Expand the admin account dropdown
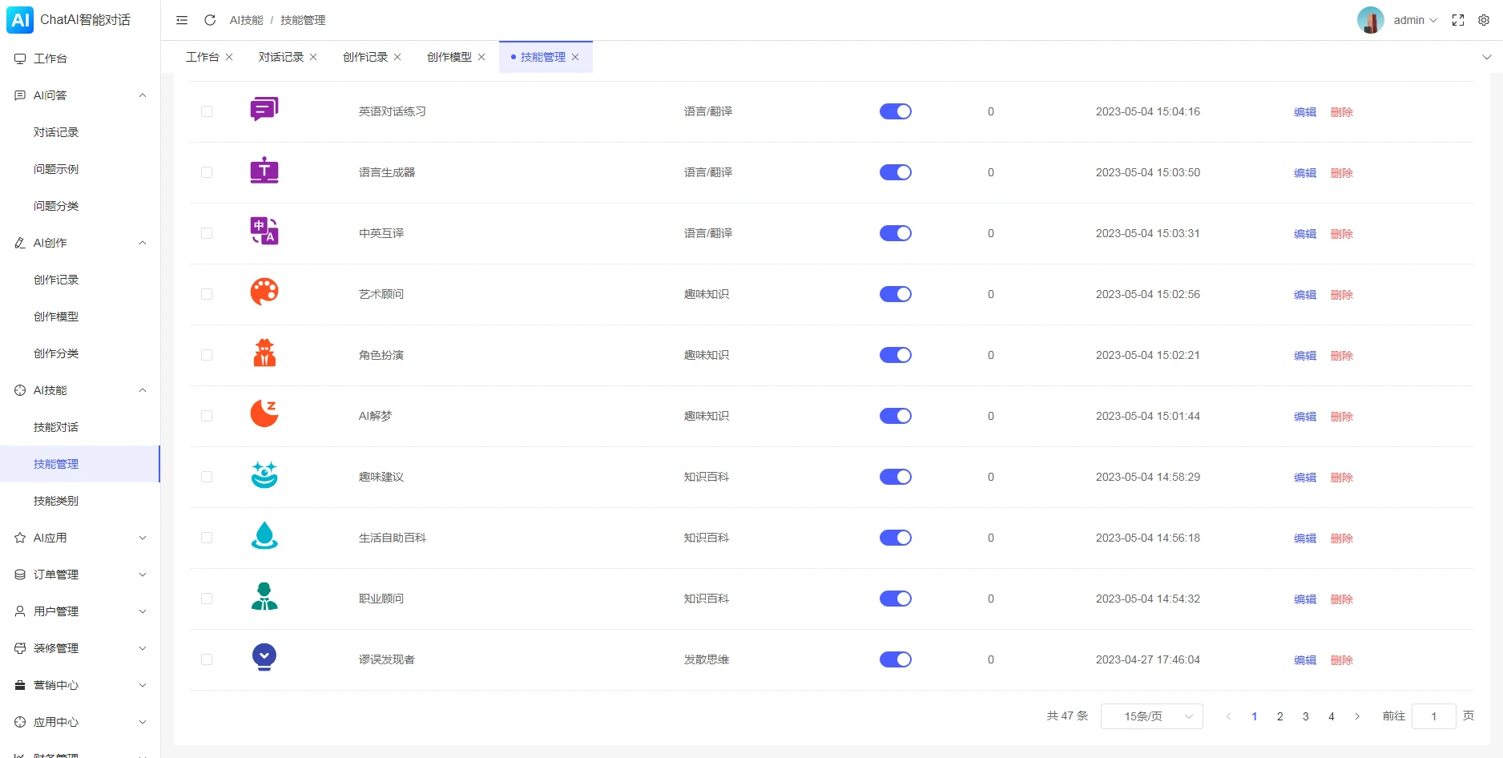The height and width of the screenshot is (758, 1503). (1415, 20)
